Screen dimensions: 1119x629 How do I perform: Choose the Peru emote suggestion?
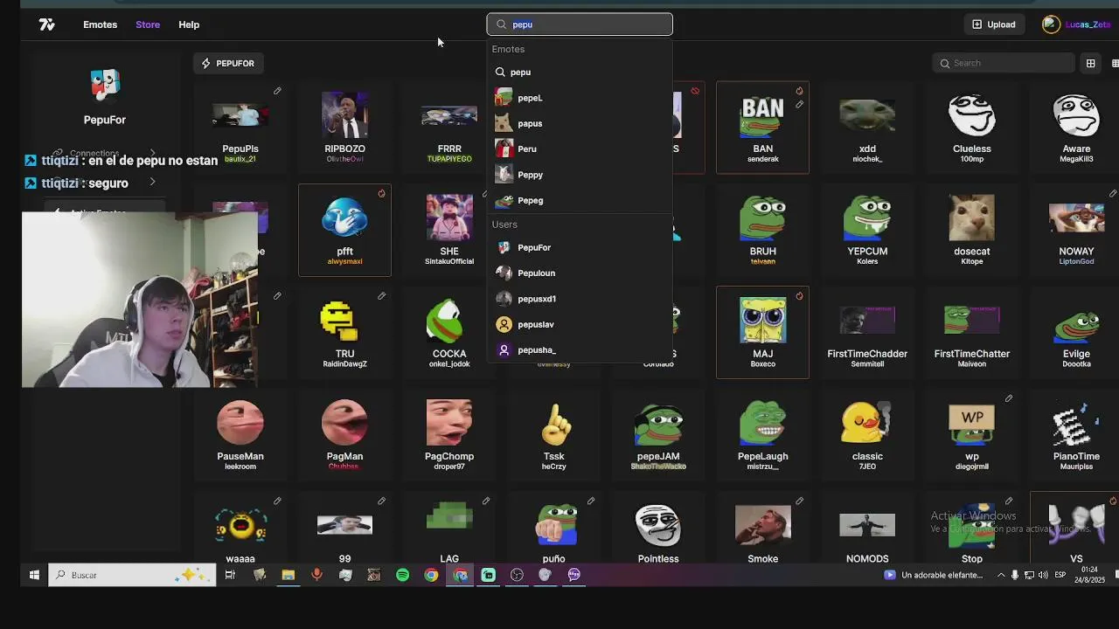pyautogui.click(x=580, y=149)
